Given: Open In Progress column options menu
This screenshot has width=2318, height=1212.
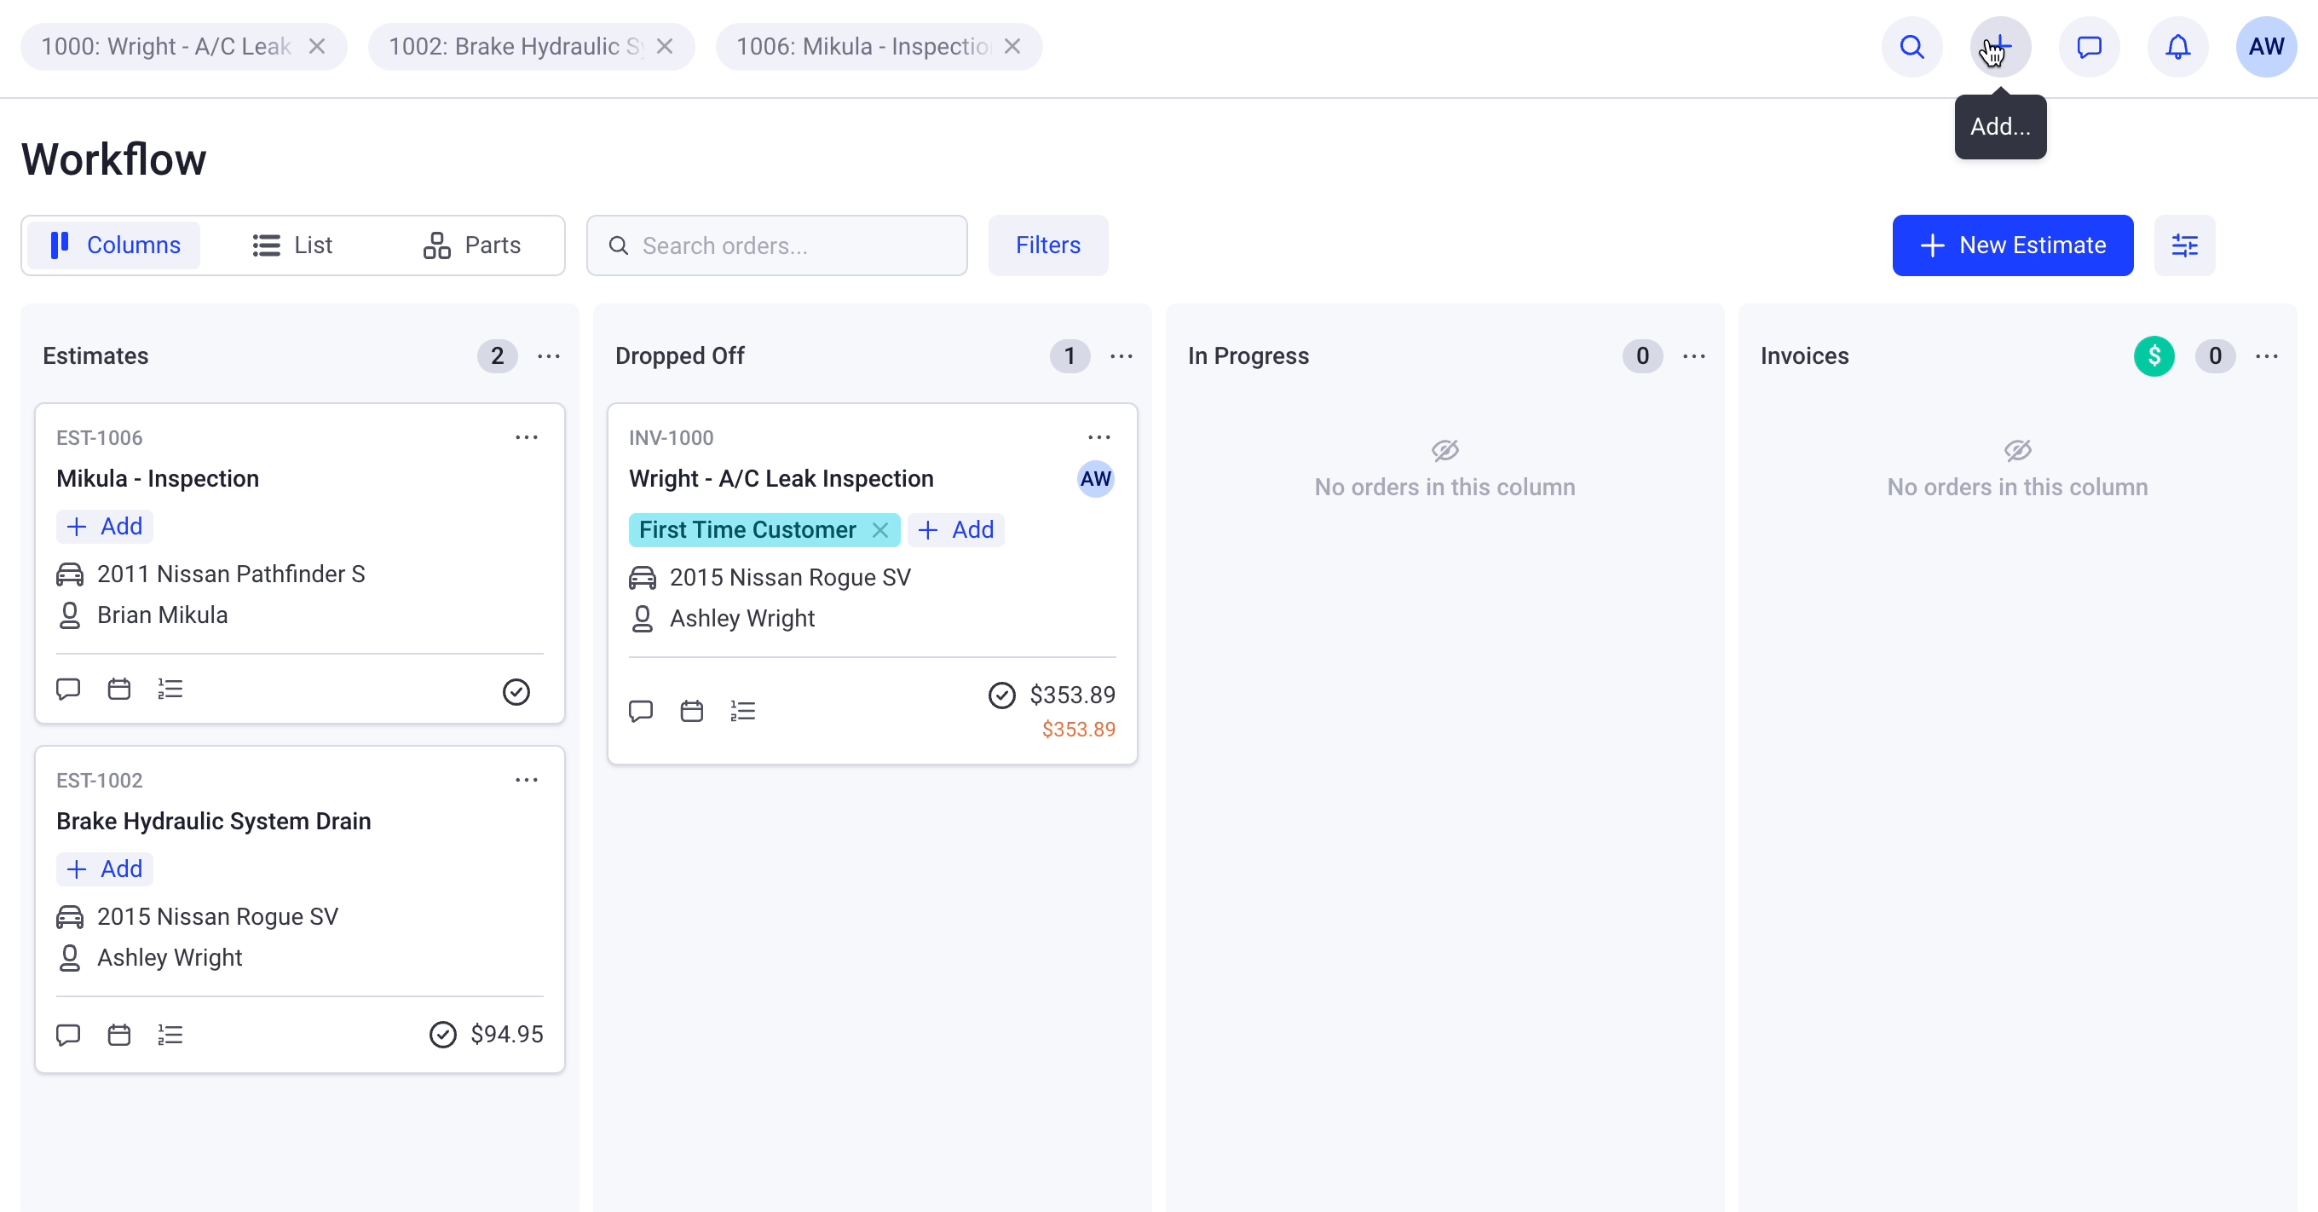Looking at the screenshot, I should click(x=1693, y=356).
